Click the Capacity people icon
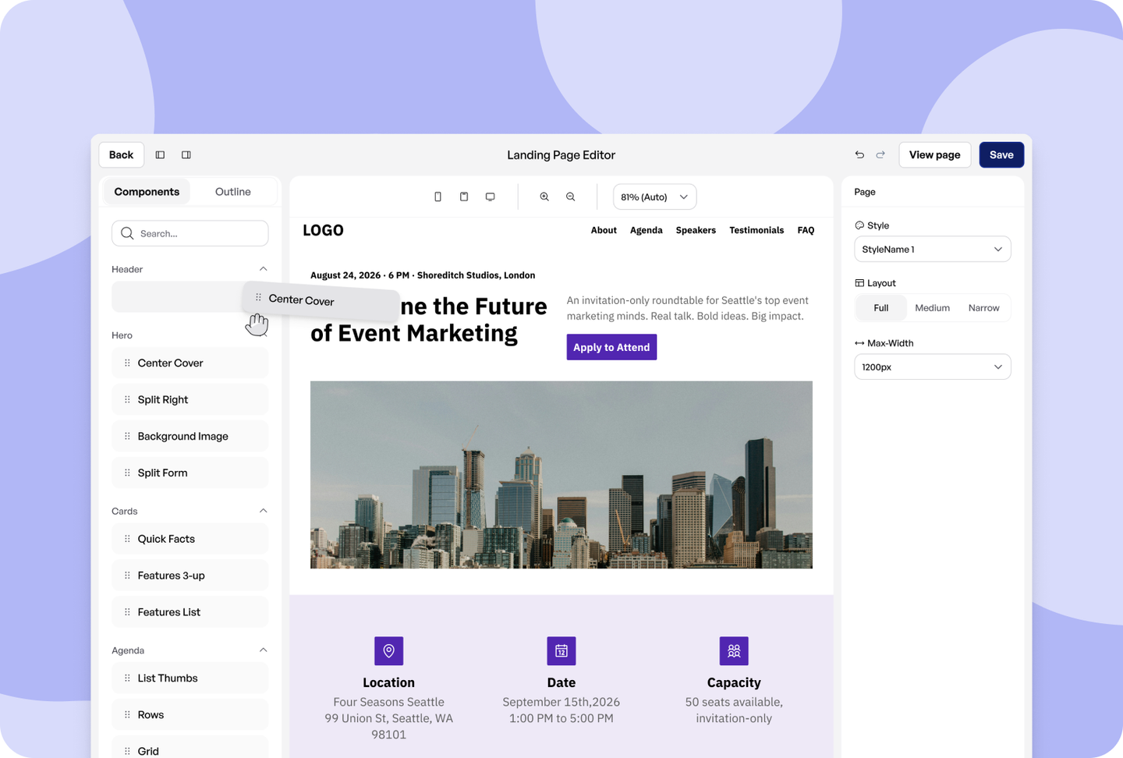Image resolution: width=1123 pixels, height=758 pixels. 734,651
